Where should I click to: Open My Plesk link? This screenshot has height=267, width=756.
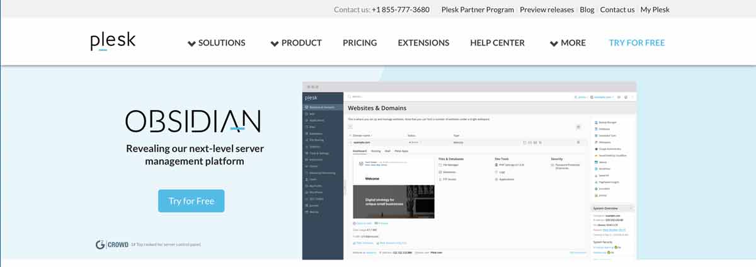655,9
